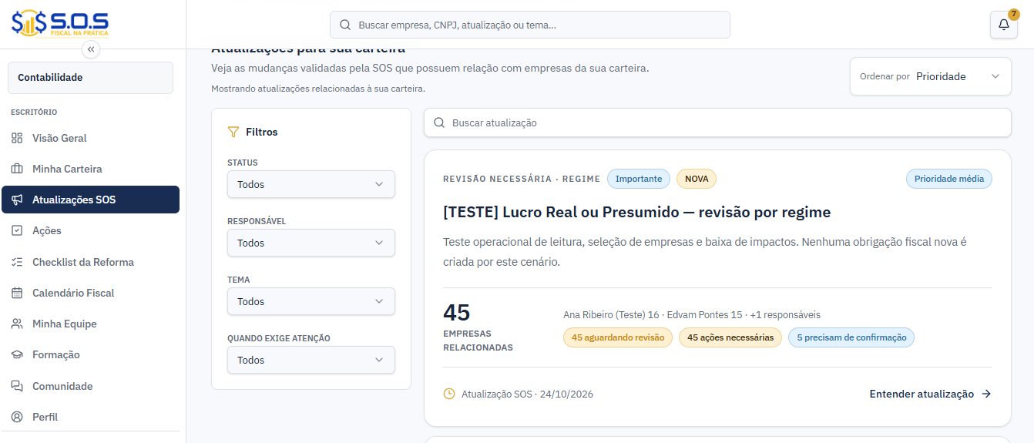Click the Filtros heading text
The image size is (1034, 443).
(262, 132)
